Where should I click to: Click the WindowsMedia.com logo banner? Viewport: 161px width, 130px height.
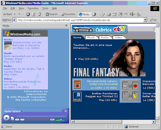pos(25,33)
